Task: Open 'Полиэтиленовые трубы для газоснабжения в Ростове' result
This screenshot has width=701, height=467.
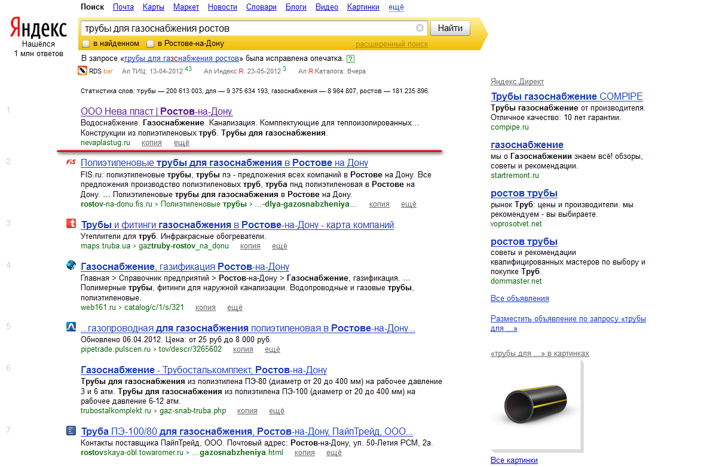Action: coord(225,162)
